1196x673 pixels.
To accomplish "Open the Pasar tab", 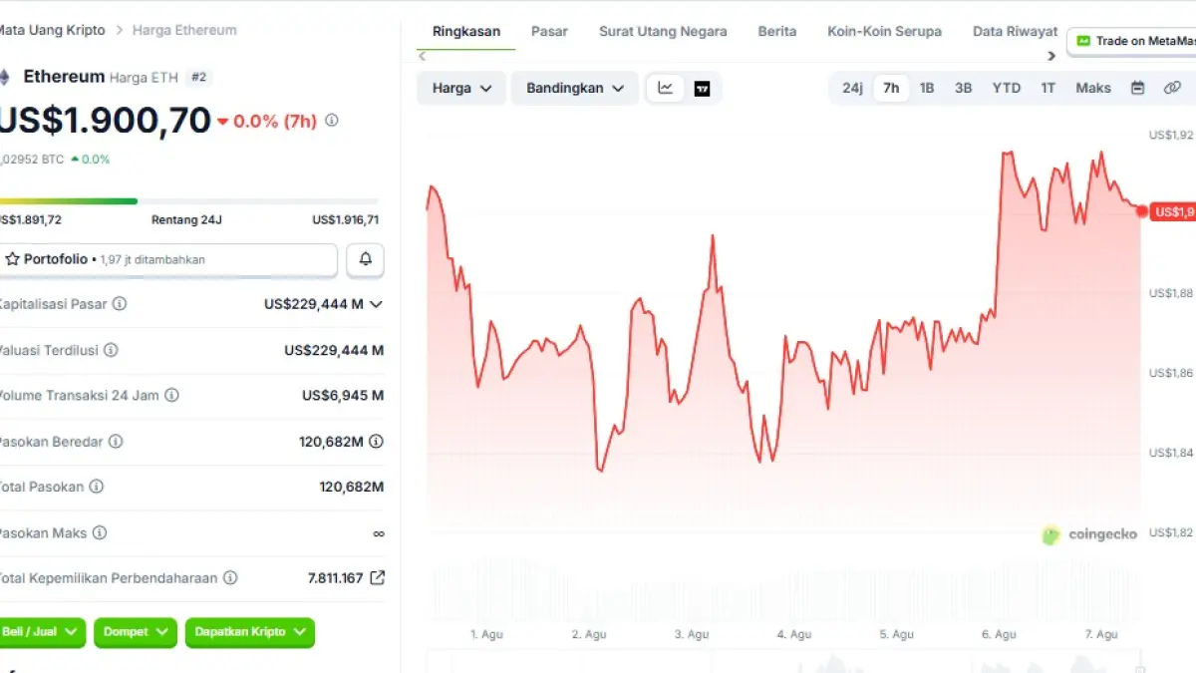I will pyautogui.click(x=549, y=31).
